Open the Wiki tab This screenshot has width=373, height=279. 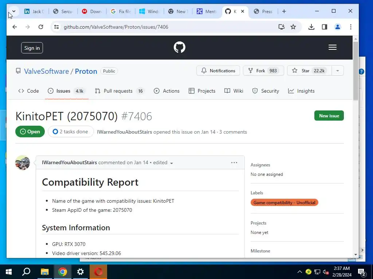tap(233, 91)
